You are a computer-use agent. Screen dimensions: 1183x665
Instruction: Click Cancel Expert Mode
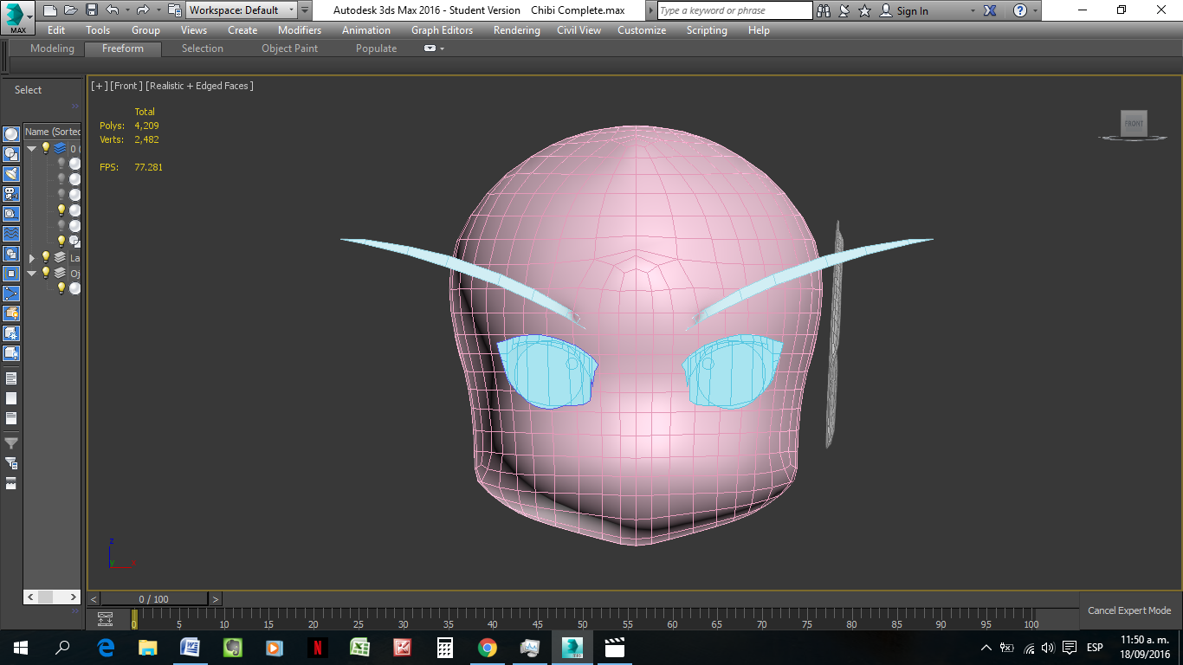(x=1128, y=610)
